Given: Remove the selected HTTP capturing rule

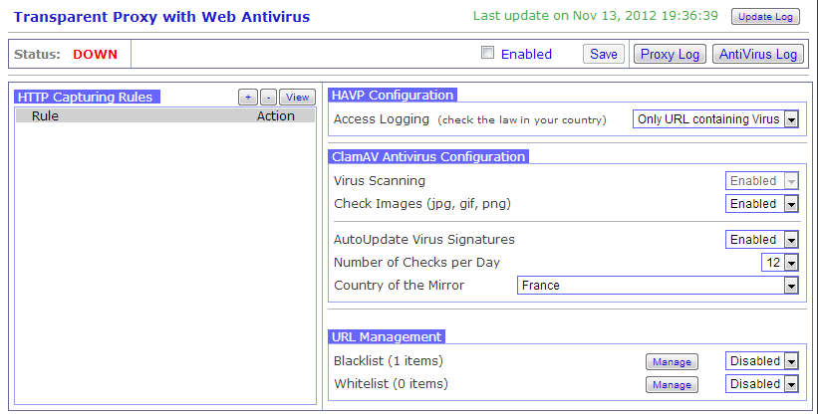Looking at the screenshot, I should pos(268,97).
